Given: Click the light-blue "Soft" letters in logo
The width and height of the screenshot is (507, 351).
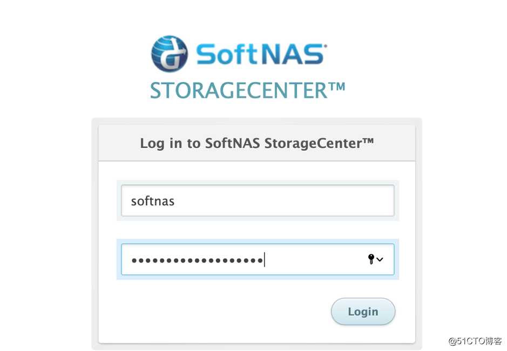Looking at the screenshot, I should (x=226, y=54).
